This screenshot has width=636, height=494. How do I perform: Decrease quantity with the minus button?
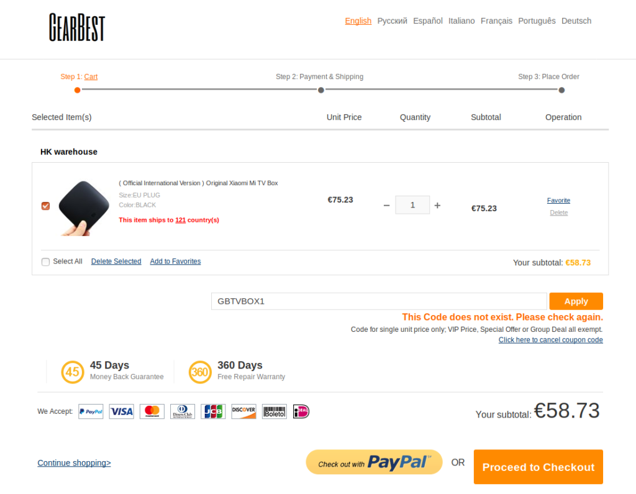click(386, 206)
